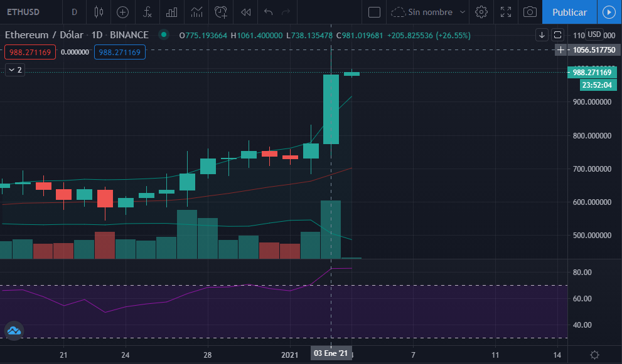Click the red sell price 988.271169 button
The height and width of the screenshot is (364, 622).
tap(30, 52)
